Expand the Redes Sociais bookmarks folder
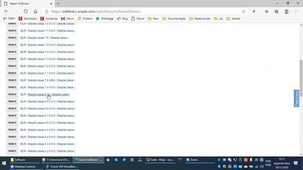The height and width of the screenshot is (170, 303). tap(200, 19)
